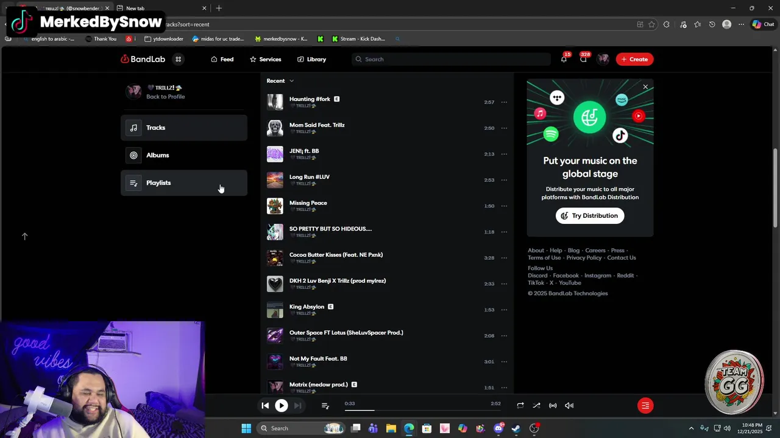Toggle repeat in the player bar
Image resolution: width=780 pixels, height=438 pixels.
(x=520, y=405)
